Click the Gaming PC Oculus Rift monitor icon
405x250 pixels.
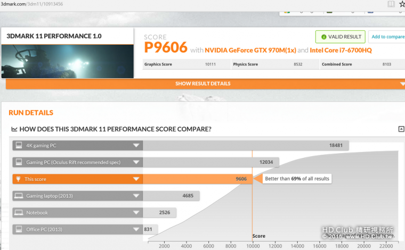(x=19, y=162)
